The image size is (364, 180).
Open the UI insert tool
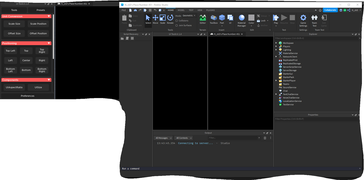(x=230, y=19)
